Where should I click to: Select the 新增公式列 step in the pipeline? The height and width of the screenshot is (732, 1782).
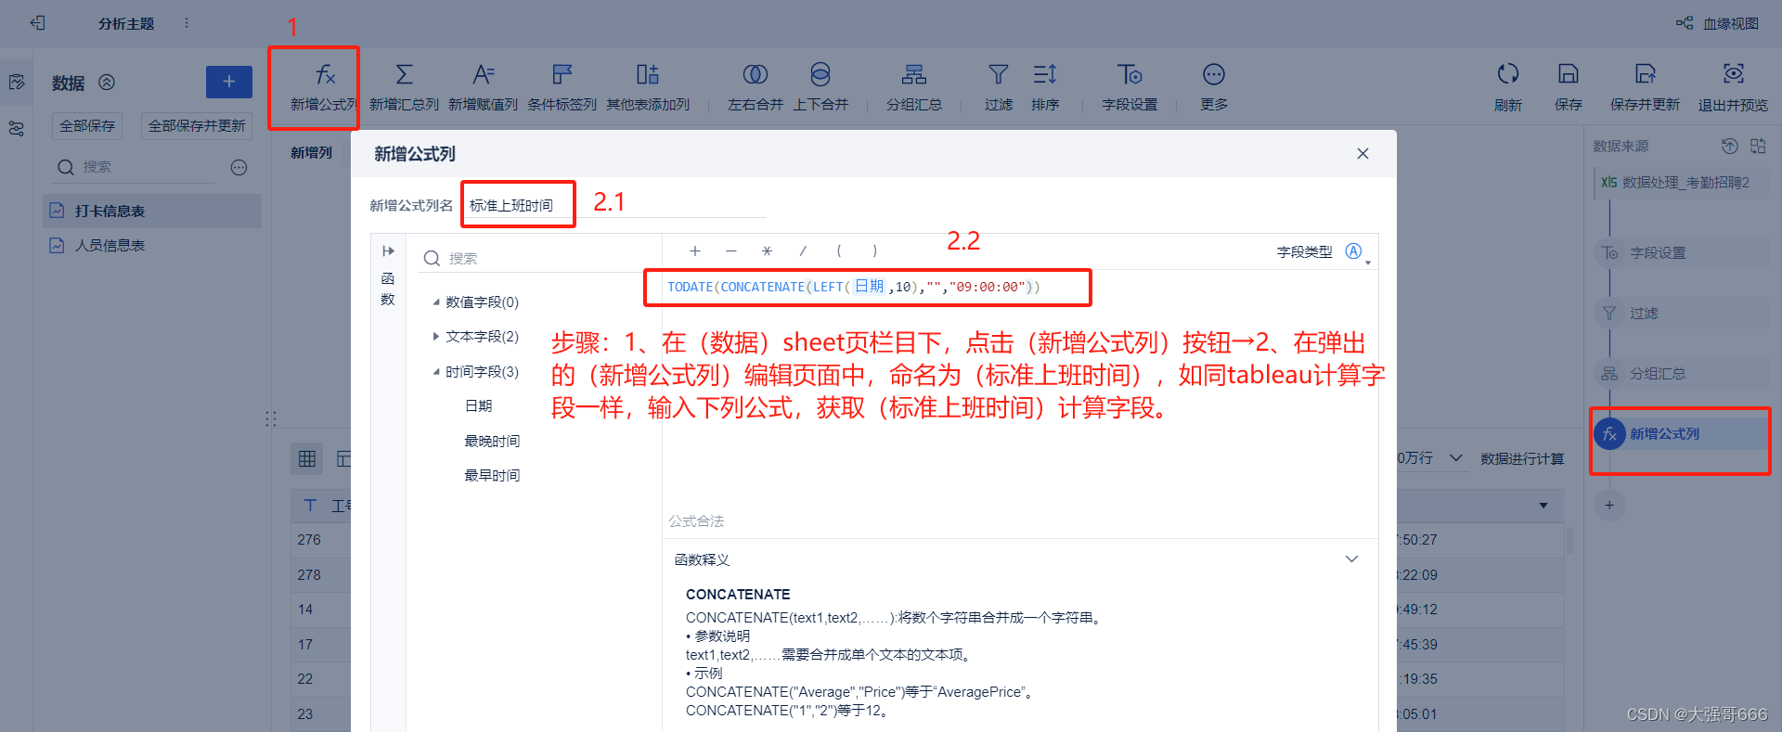(x=1681, y=434)
